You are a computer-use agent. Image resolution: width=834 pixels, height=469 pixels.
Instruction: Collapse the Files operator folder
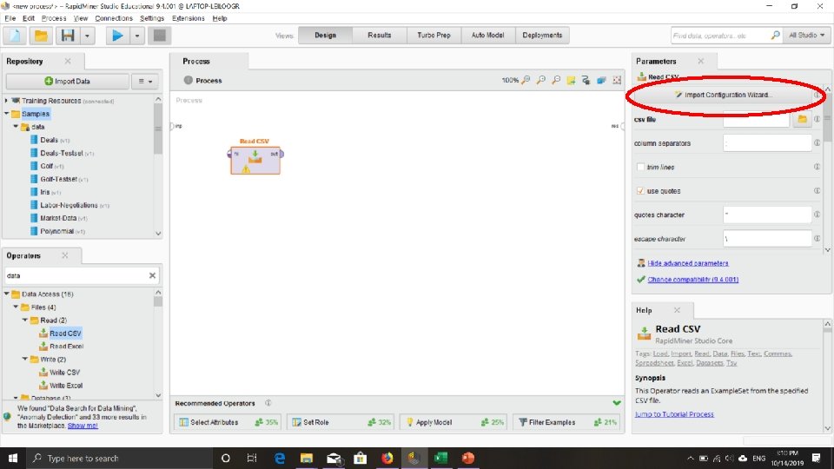16,307
